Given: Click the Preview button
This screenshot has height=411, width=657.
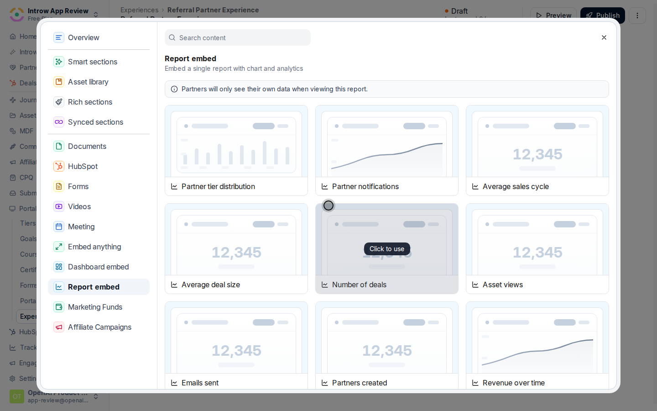Looking at the screenshot, I should point(553,16).
